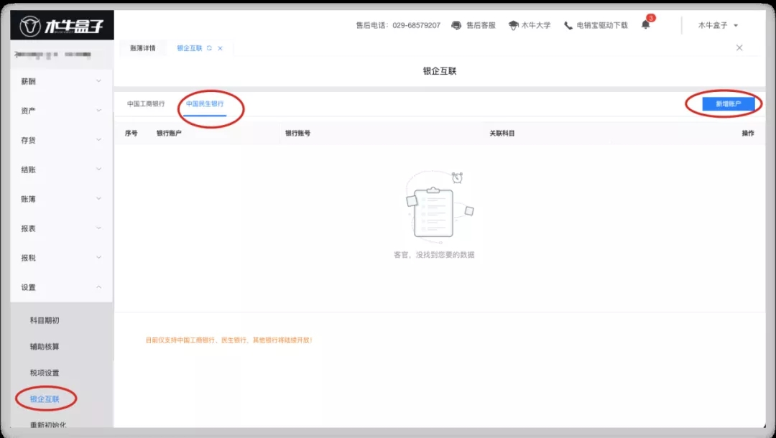This screenshot has height=438, width=776.
Task: Click the 木牛盒子 logo
Action: pyautogui.click(x=62, y=26)
